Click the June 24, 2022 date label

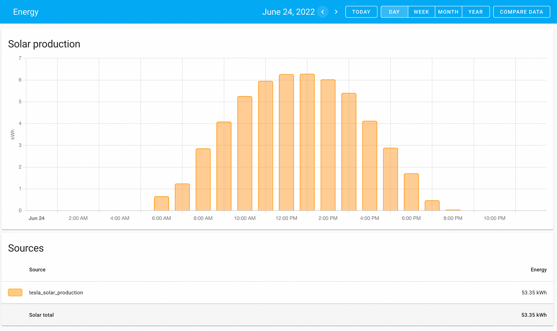(x=288, y=12)
